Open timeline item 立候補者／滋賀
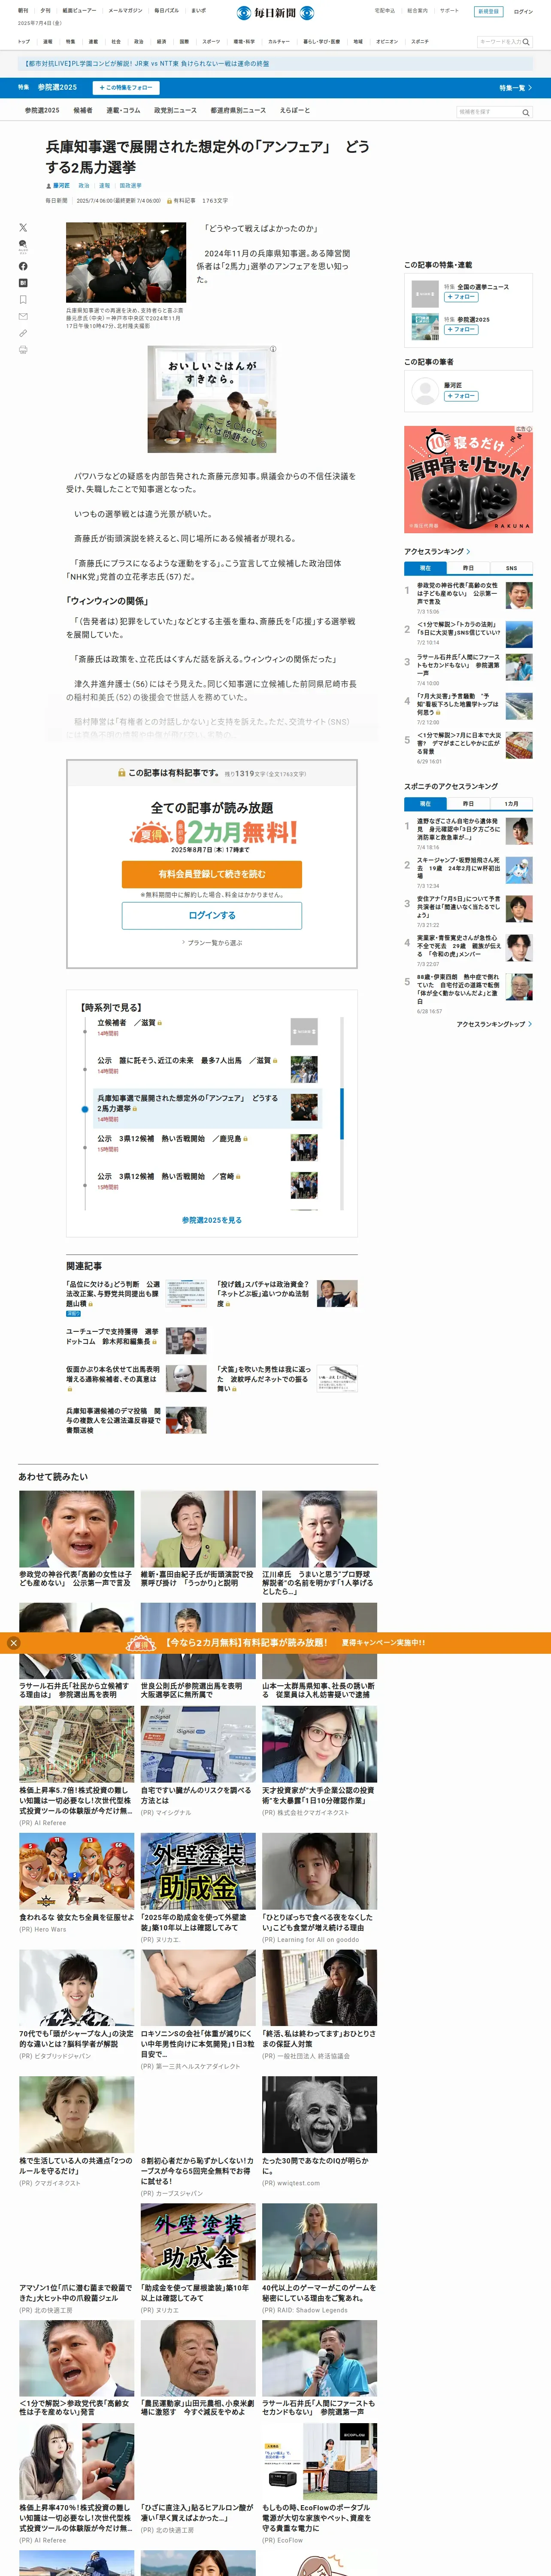Viewport: 551px width, 2576px height. point(127,1023)
